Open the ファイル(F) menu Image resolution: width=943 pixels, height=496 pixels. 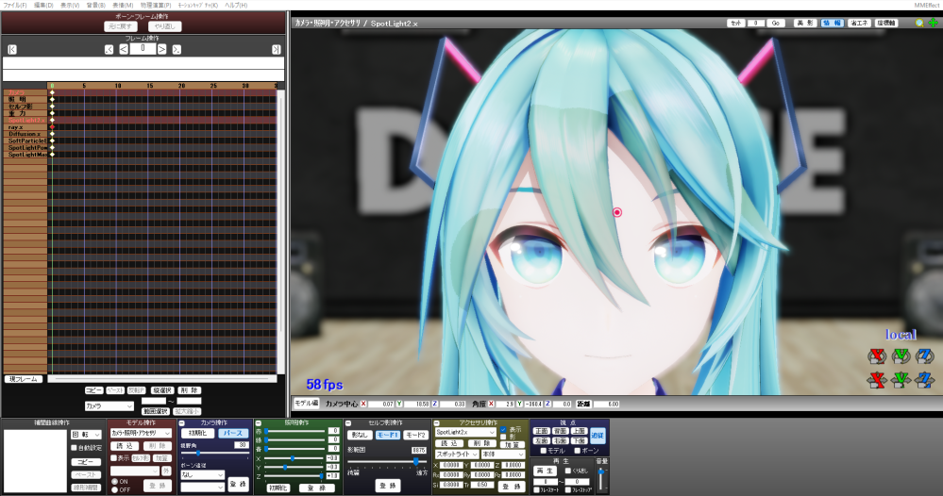pyautogui.click(x=14, y=5)
